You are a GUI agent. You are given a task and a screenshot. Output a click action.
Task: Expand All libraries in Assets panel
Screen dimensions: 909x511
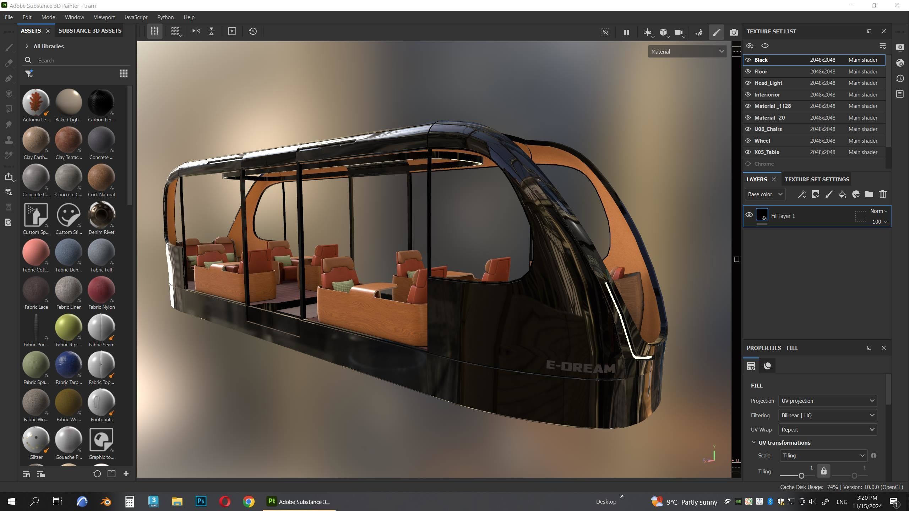coord(27,46)
